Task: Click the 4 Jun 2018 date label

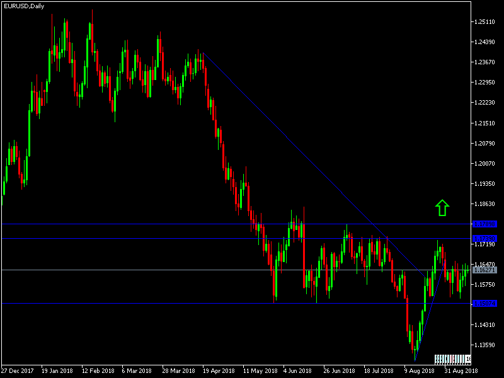Action: pos(297,371)
